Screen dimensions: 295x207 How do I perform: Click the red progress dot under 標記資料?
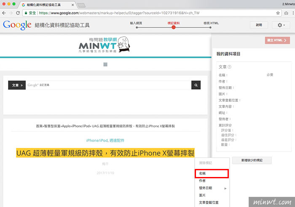point(174,27)
